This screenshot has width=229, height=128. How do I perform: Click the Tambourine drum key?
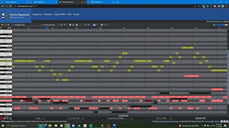(x=6, y=74)
